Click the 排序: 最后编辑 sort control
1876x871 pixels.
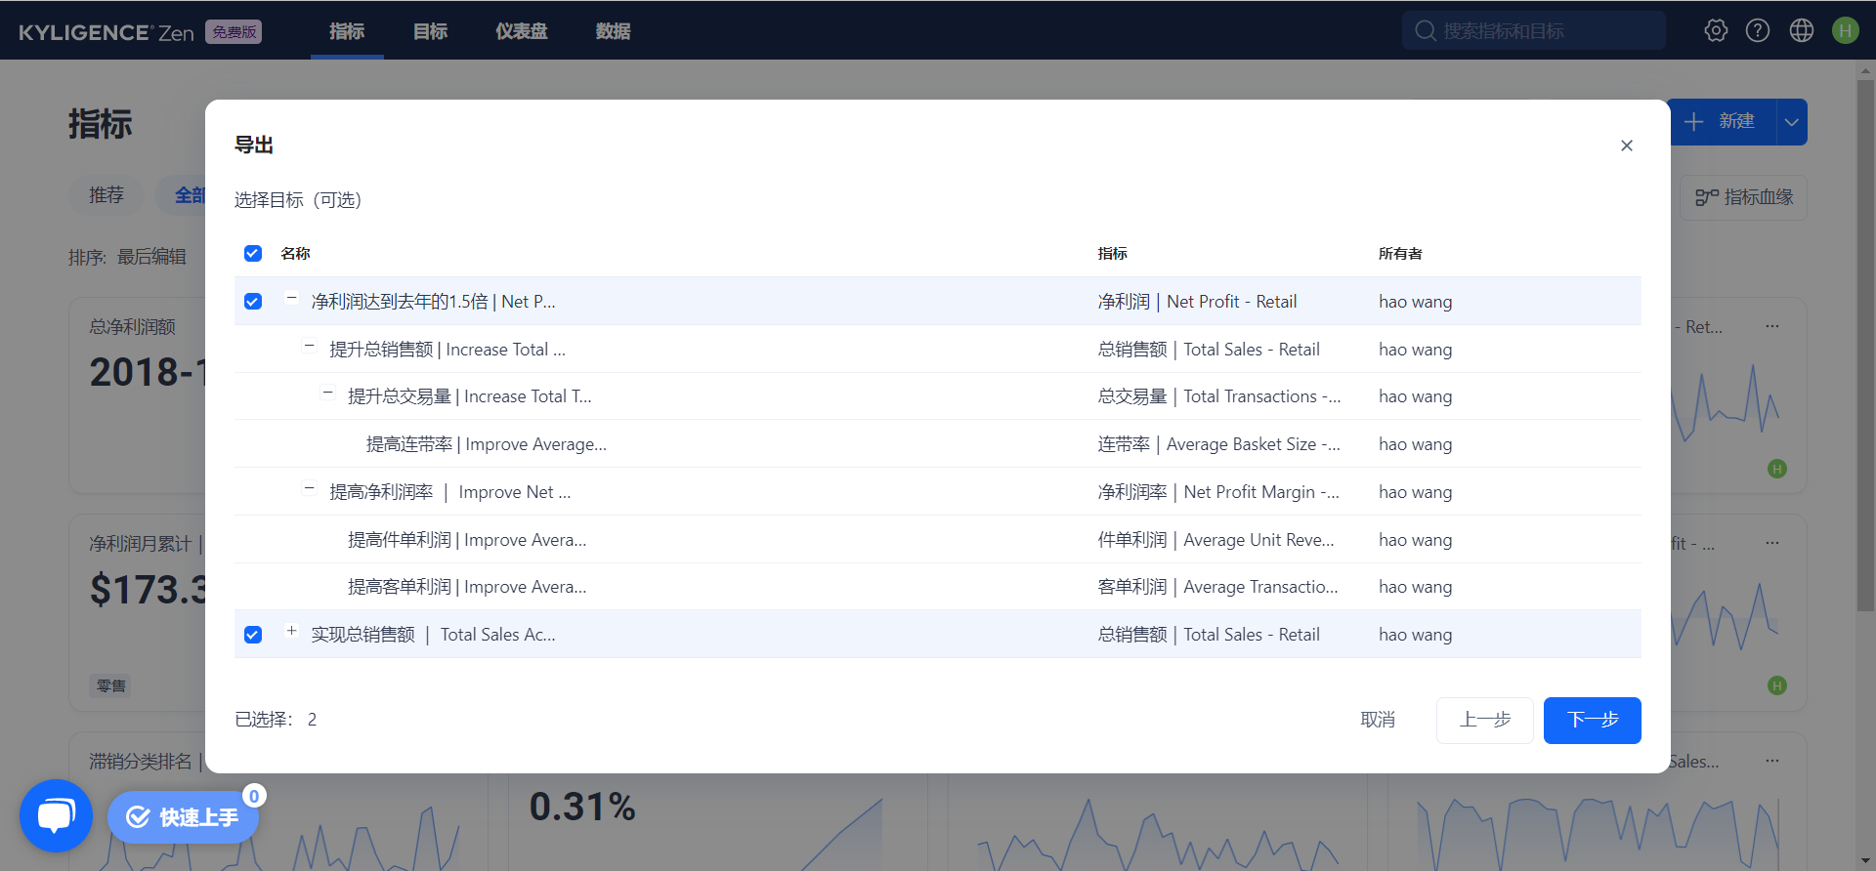coord(127,257)
